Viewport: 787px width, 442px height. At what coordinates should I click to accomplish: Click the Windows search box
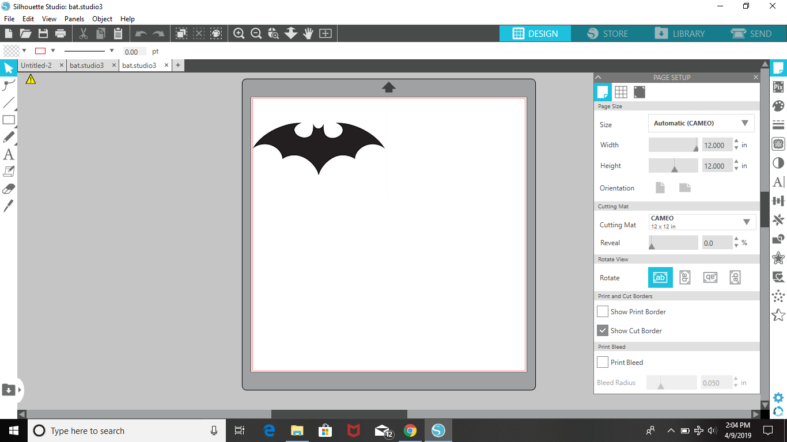126,430
